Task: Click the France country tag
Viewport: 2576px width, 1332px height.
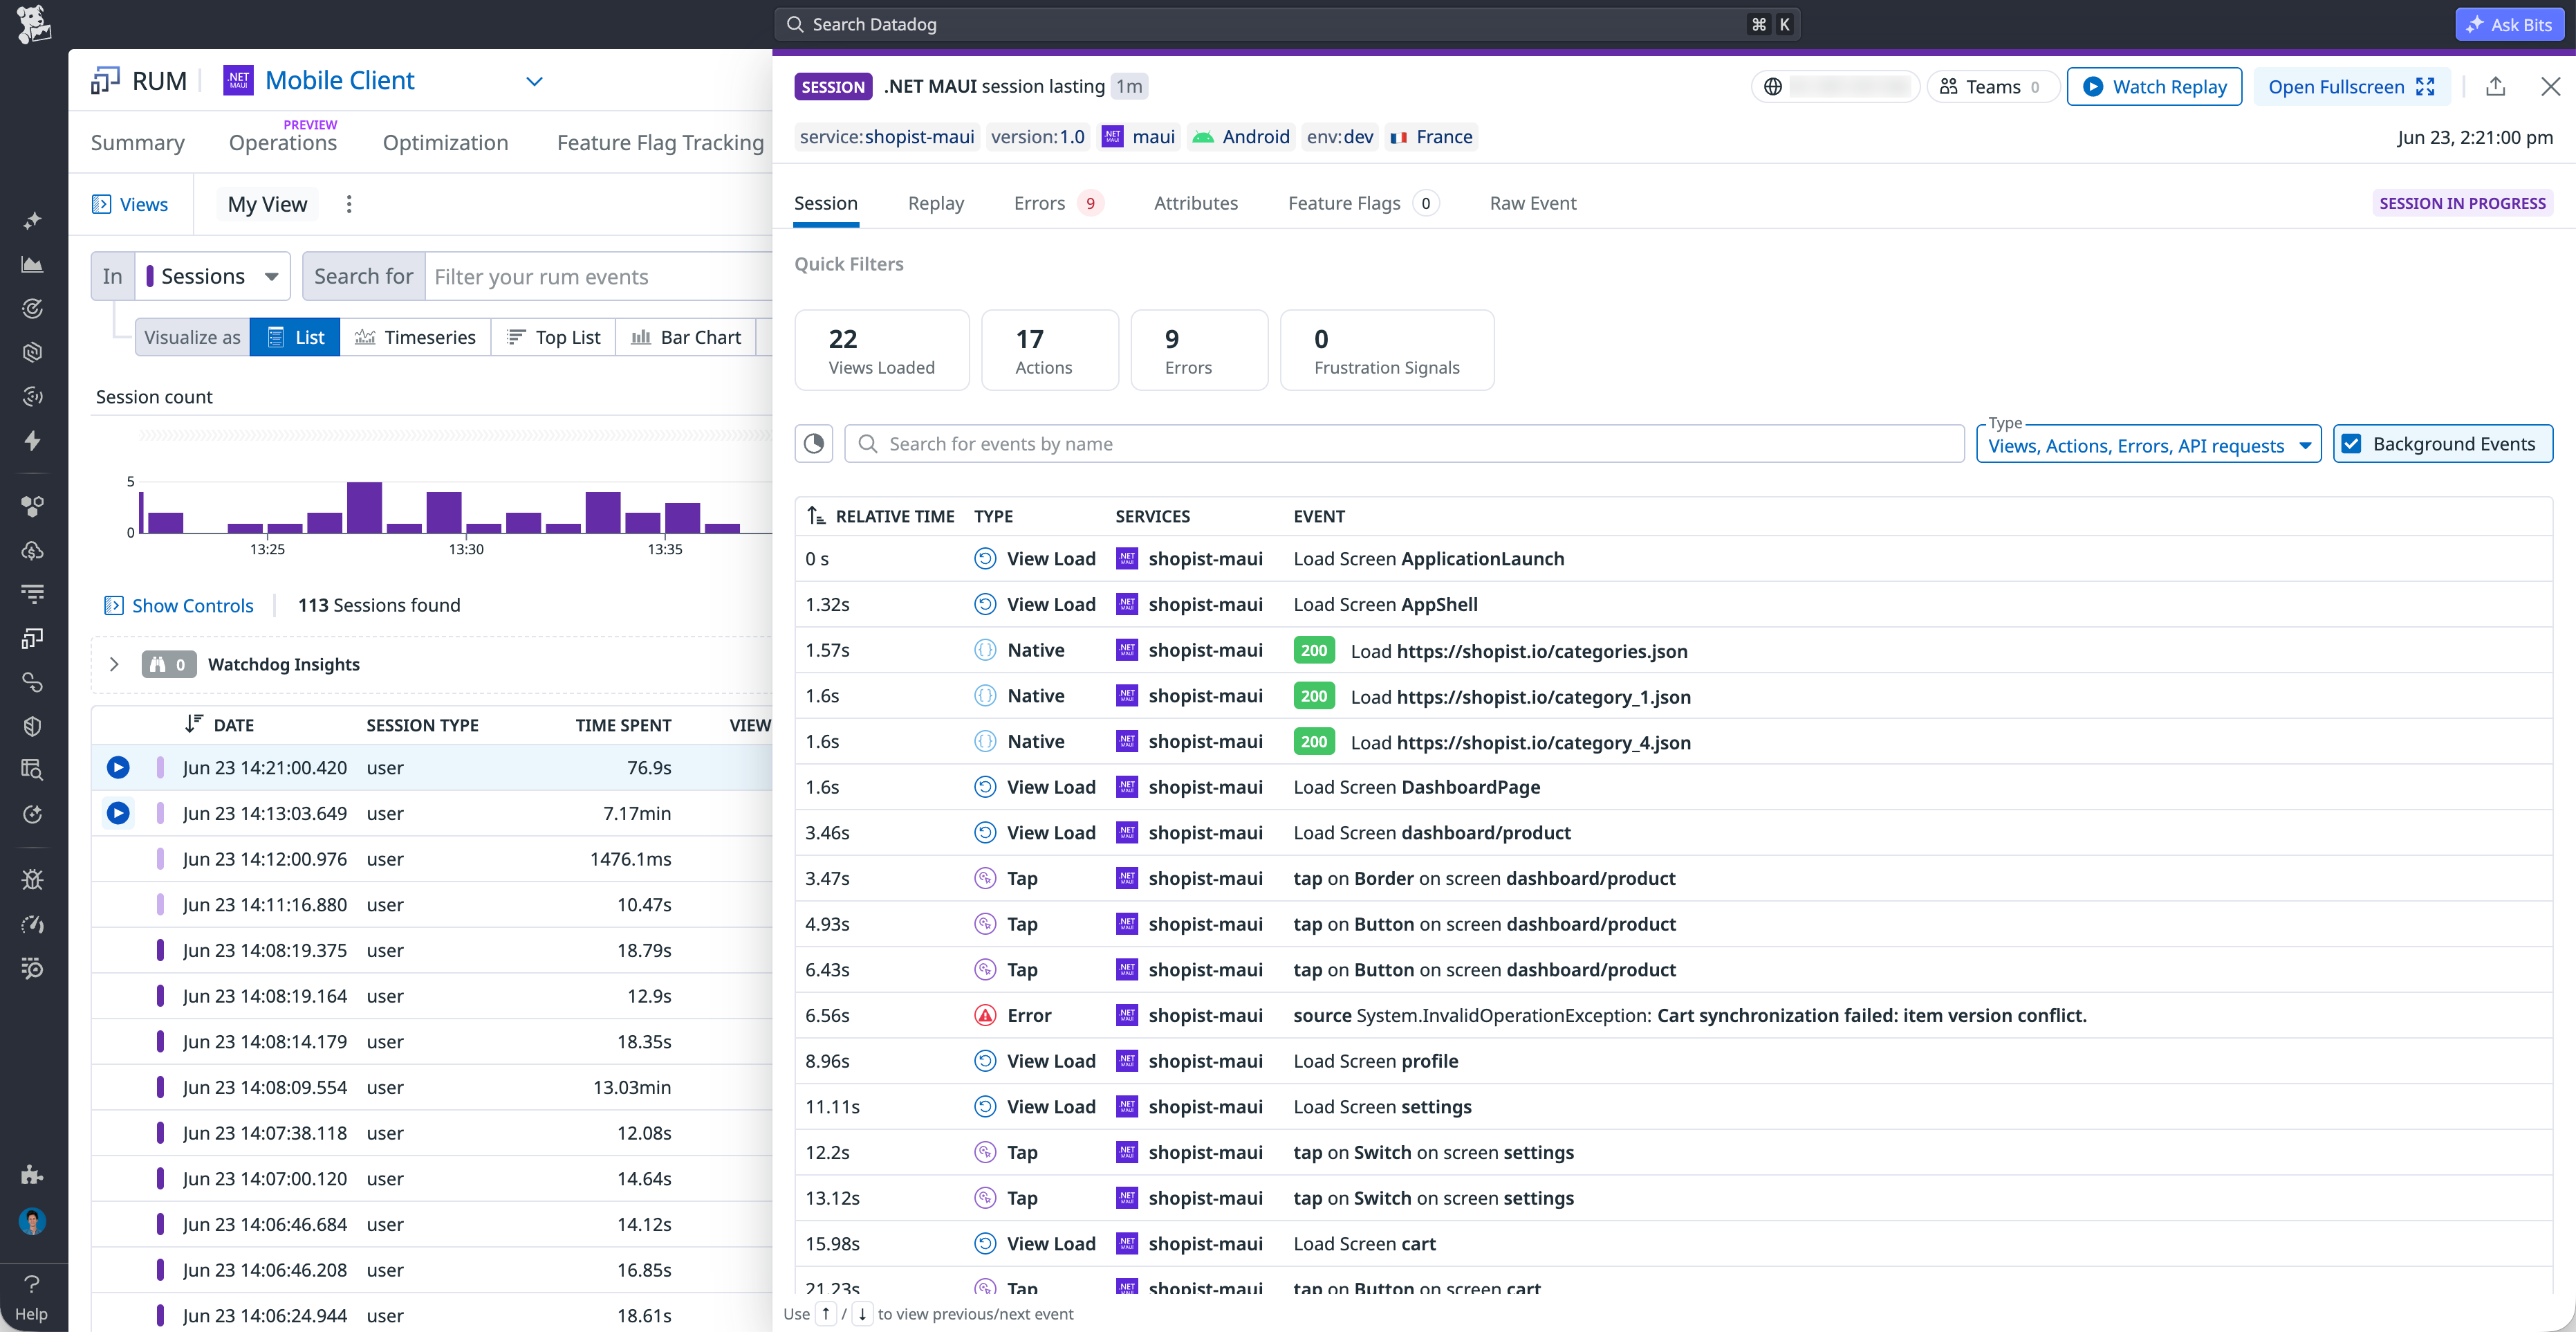Action: tap(1432, 136)
